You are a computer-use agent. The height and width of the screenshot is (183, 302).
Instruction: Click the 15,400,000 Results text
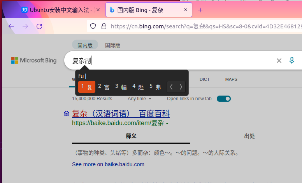point(92,99)
